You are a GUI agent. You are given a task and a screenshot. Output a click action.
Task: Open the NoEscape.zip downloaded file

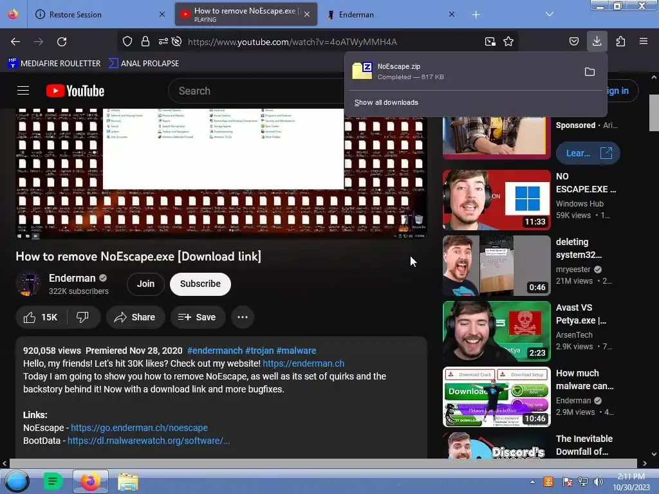(x=462, y=71)
